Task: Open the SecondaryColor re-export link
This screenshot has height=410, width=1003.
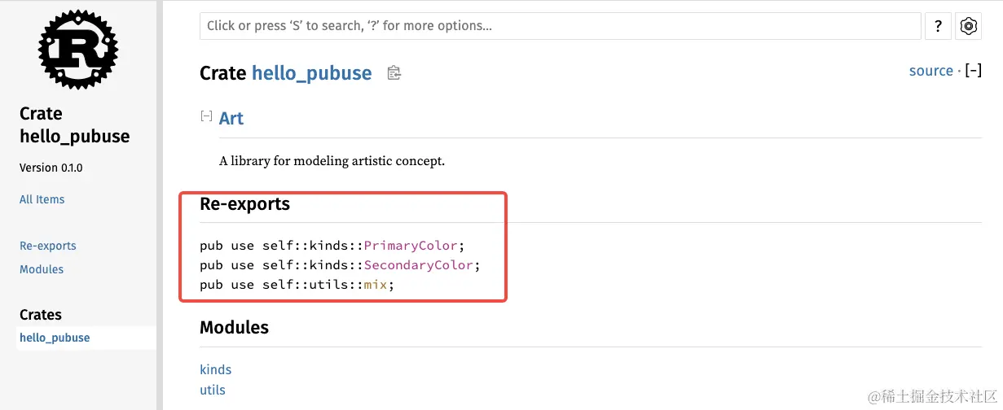Action: 418,265
